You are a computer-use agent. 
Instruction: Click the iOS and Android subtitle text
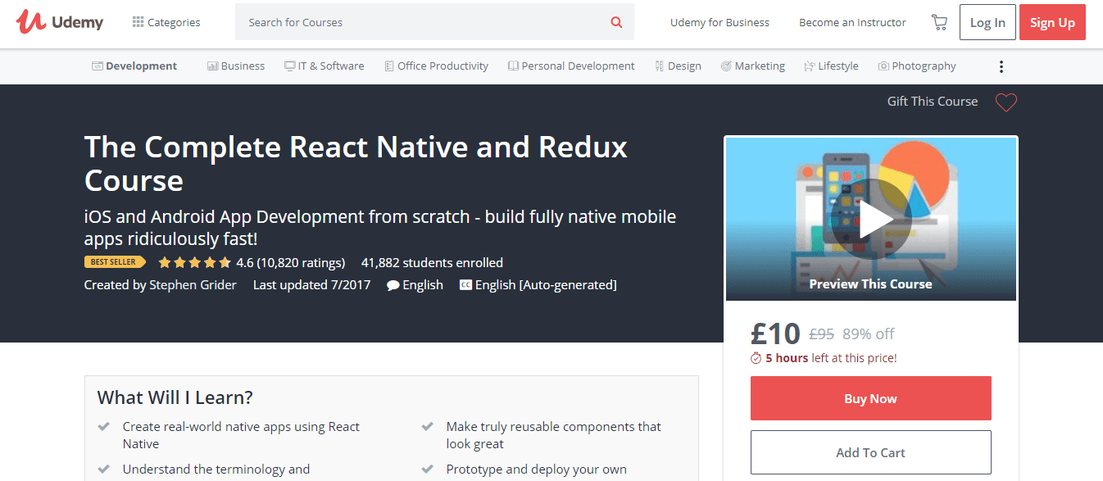[380, 228]
